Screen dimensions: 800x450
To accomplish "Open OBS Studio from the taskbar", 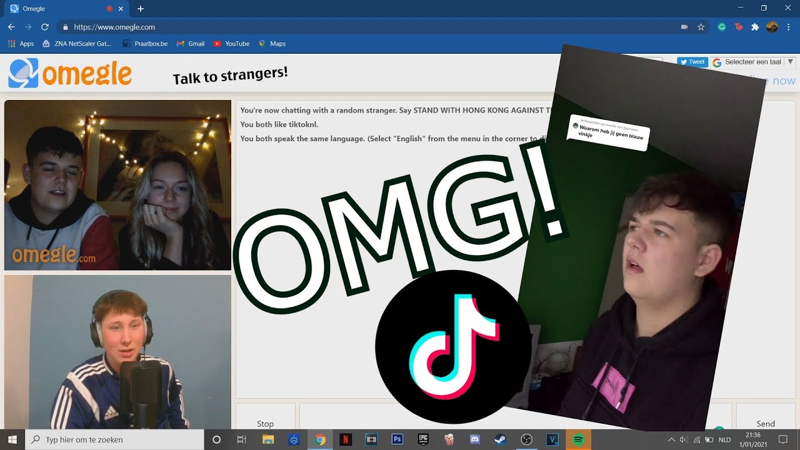I will coord(526,439).
